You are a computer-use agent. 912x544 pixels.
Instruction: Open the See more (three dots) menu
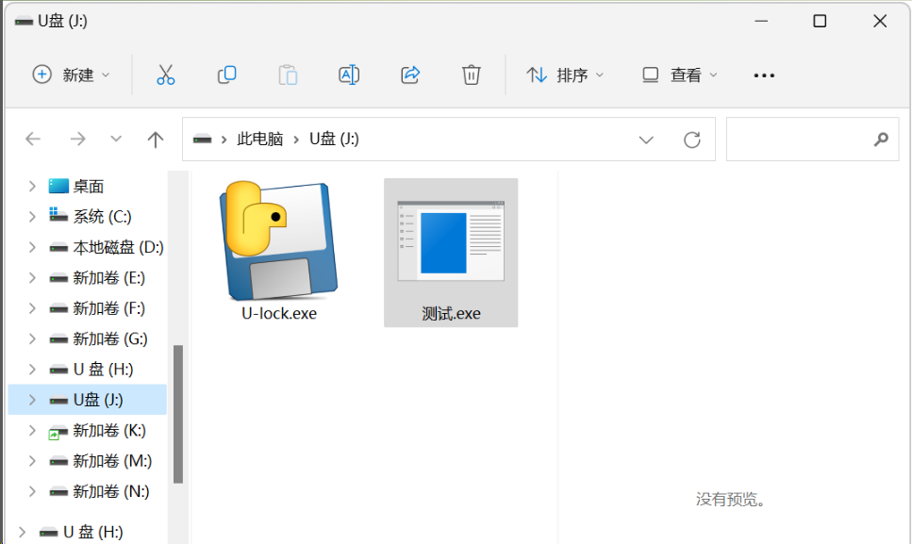[764, 75]
